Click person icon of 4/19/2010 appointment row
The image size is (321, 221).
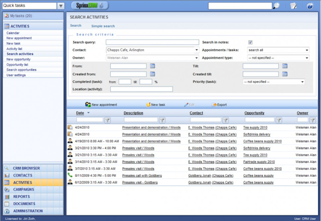point(70,141)
